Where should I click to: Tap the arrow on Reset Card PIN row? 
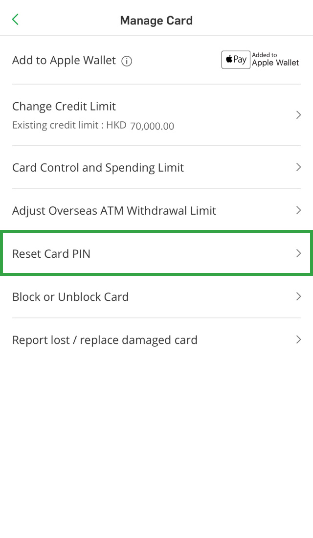coord(298,253)
